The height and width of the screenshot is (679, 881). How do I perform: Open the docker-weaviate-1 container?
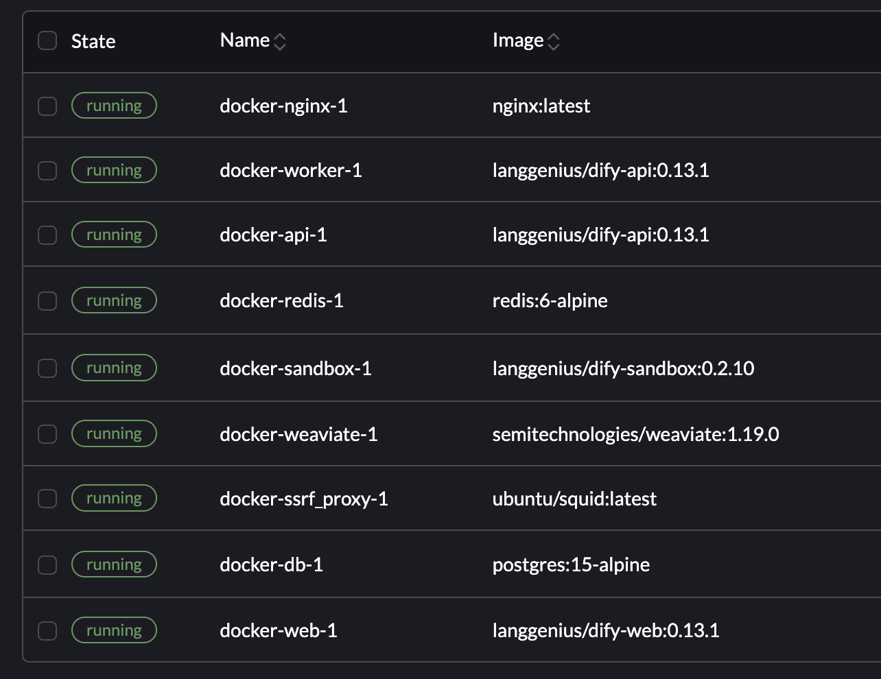(x=298, y=434)
